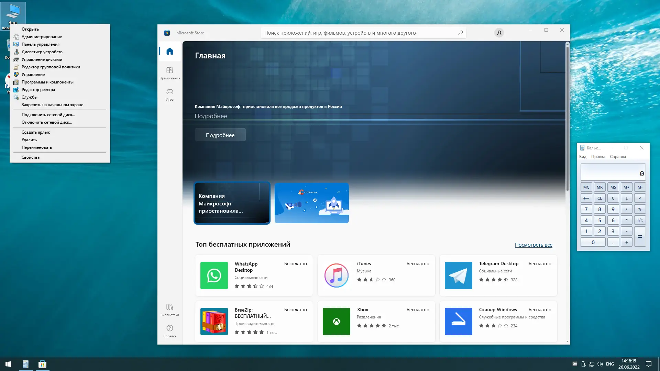
Task: Open the Home tab in Microsoft Store sidebar
Action: tap(170, 52)
